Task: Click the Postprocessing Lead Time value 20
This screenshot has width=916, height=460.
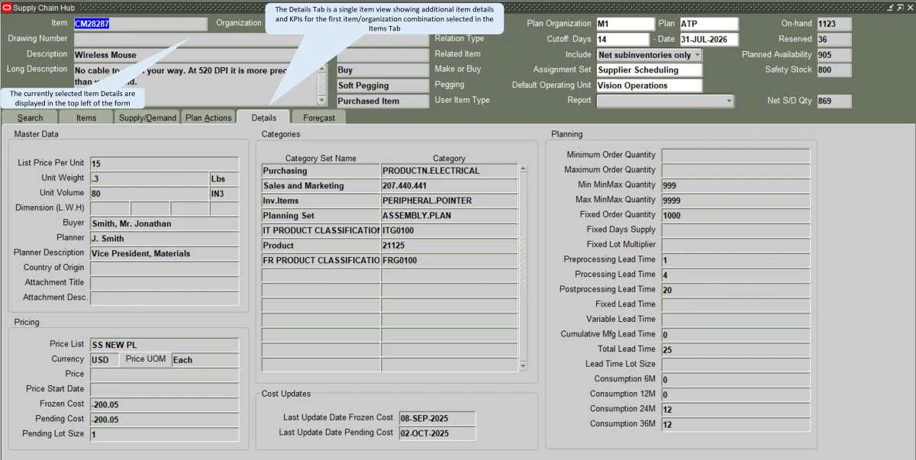Action: pyautogui.click(x=735, y=290)
